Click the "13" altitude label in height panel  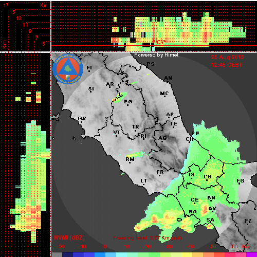19,18
